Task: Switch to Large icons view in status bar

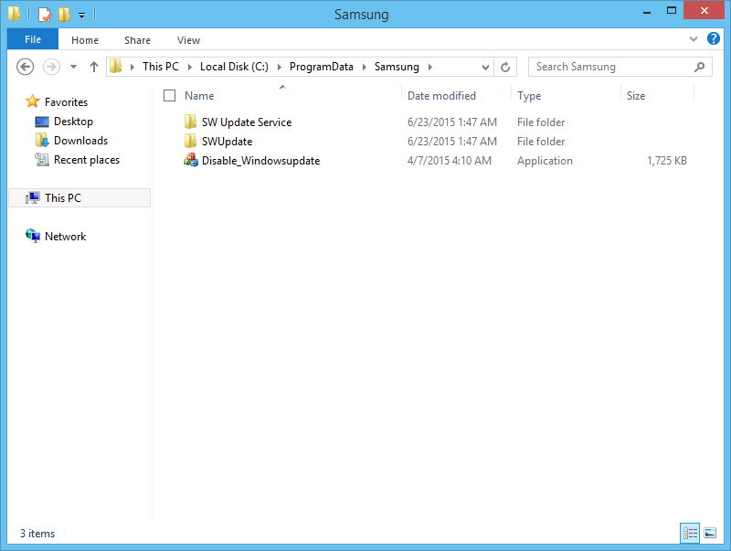Action: point(710,533)
